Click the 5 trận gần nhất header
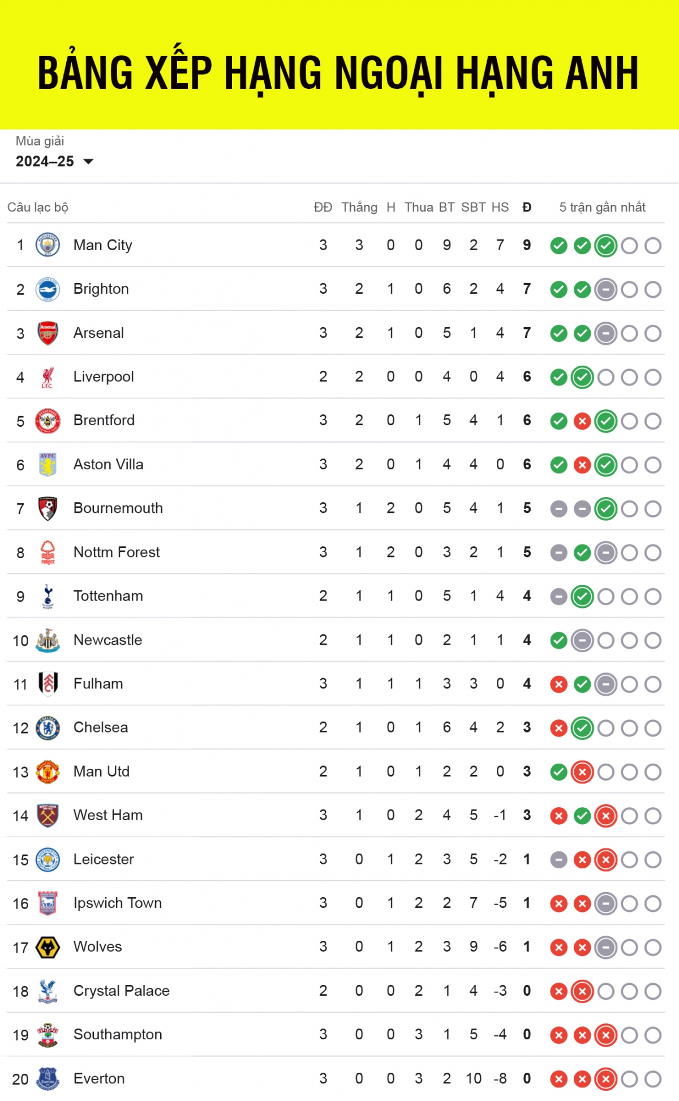Screen dimensions: 679x1101 602,208
